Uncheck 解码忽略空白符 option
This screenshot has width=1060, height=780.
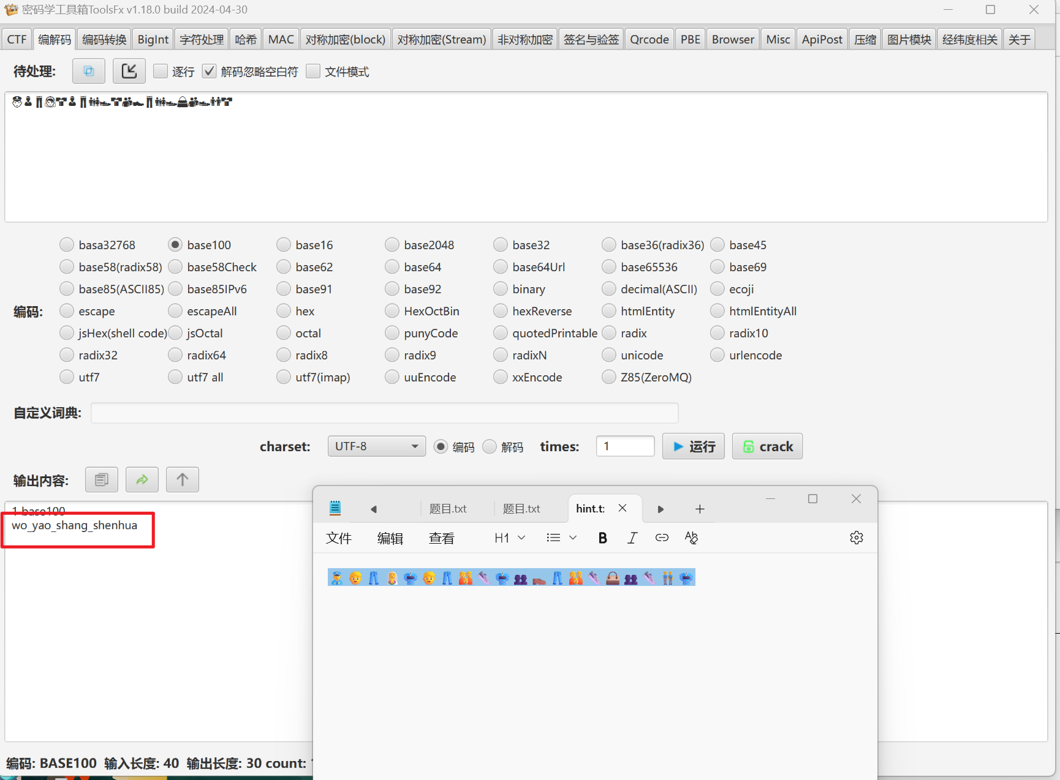[x=210, y=71]
